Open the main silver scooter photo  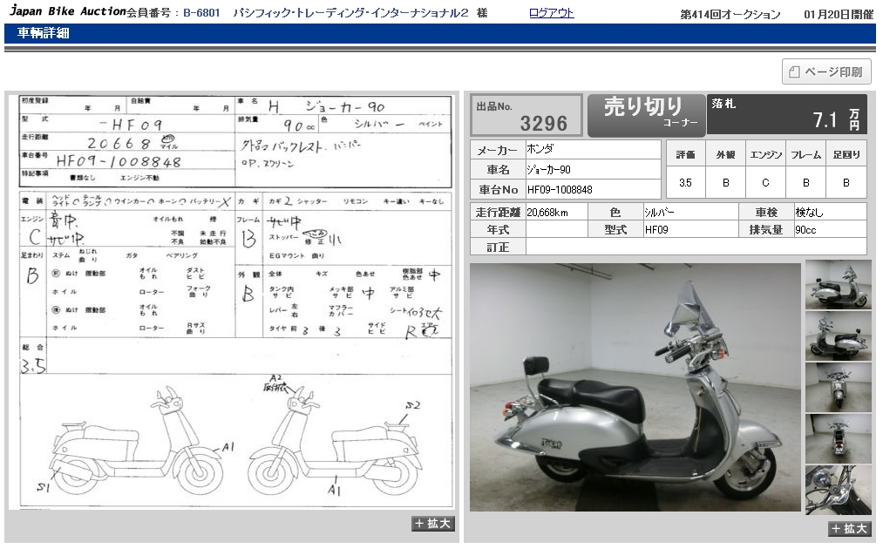635,388
